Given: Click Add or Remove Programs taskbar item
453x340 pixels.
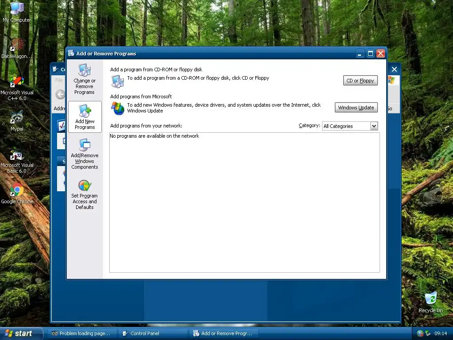Looking at the screenshot, I should tap(224, 333).
